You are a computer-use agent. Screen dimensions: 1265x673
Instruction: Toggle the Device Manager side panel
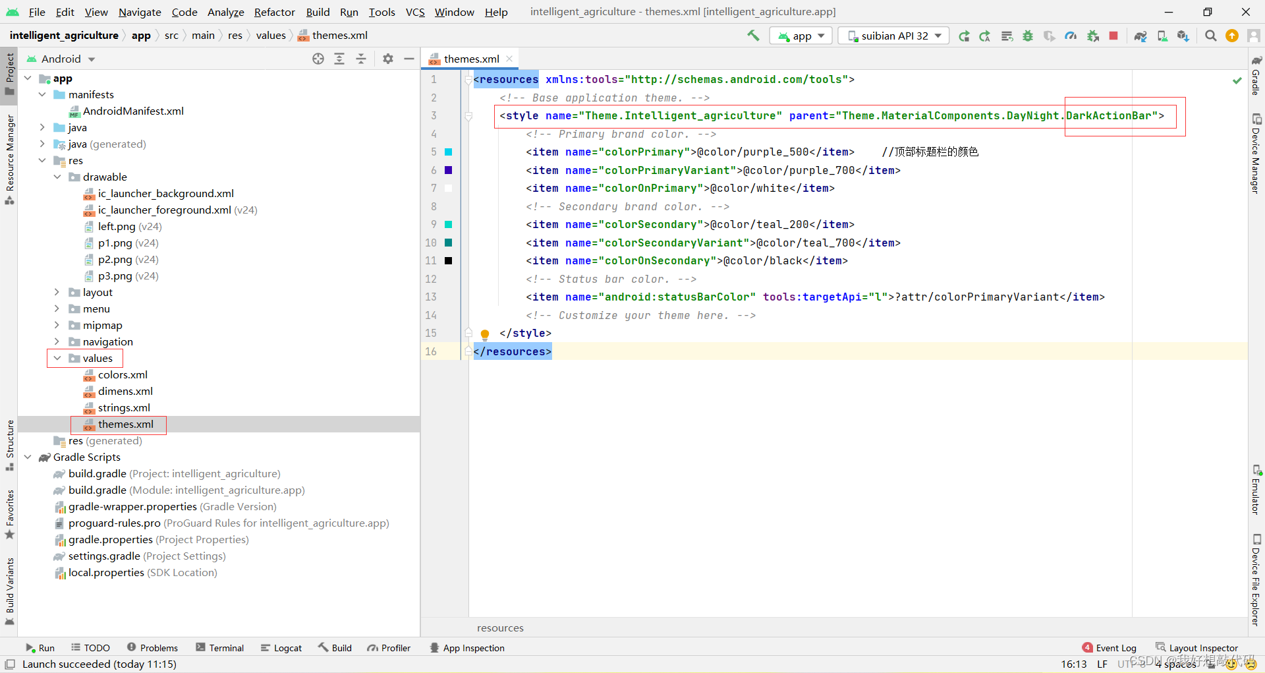1256,153
